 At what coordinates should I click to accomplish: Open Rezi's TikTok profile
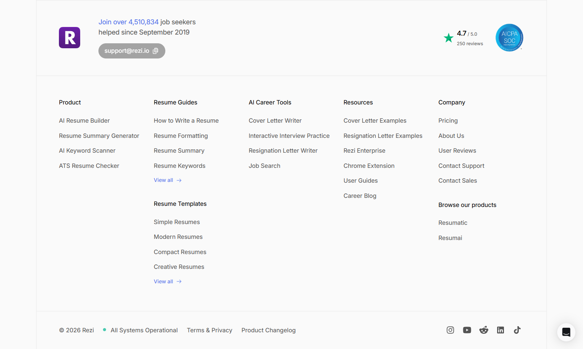point(517,330)
